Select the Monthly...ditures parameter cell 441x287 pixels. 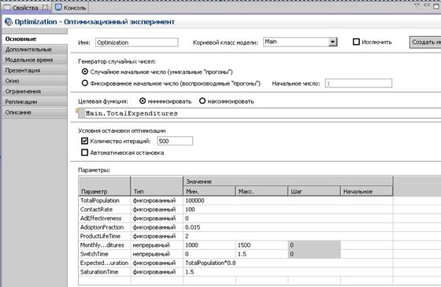(x=105, y=245)
